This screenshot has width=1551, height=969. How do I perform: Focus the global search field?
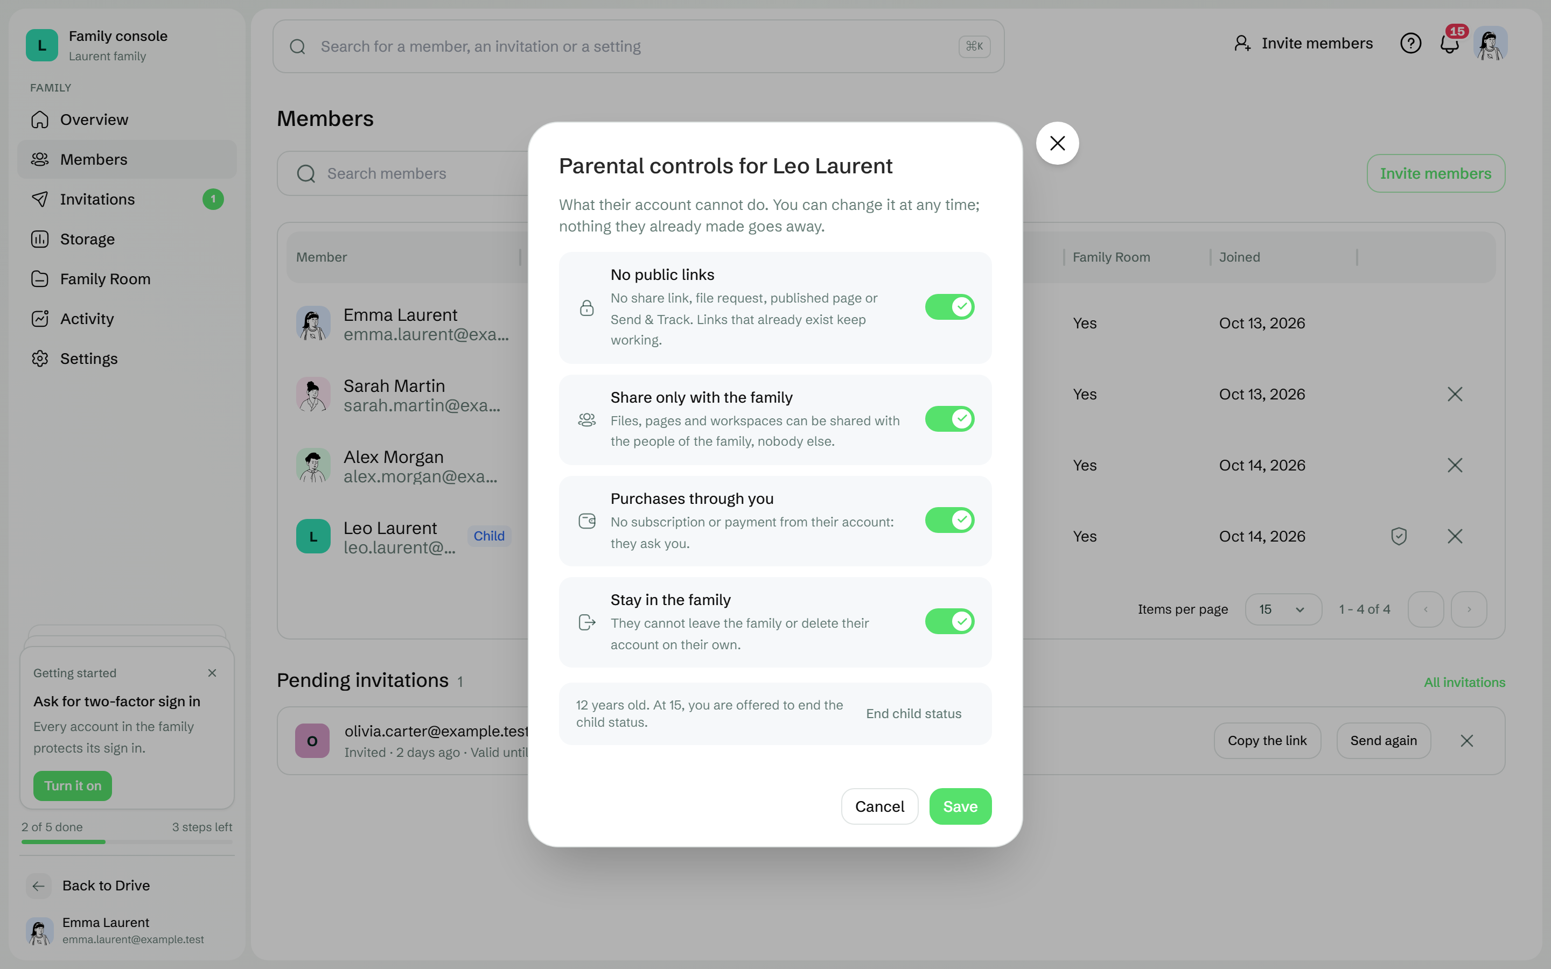click(638, 46)
